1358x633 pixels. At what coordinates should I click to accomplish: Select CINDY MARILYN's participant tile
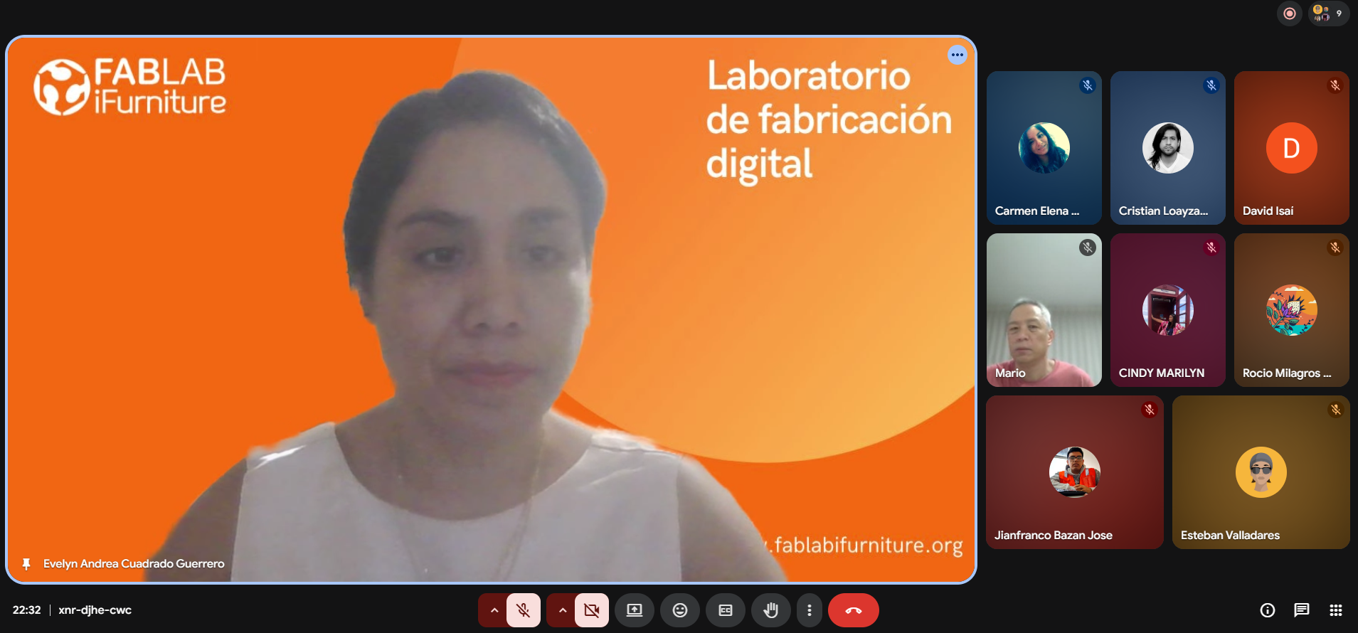coord(1168,310)
